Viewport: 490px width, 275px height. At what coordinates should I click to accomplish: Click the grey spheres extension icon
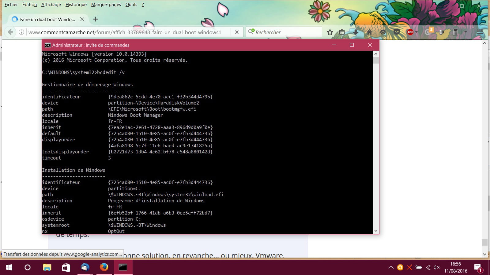coord(441,32)
